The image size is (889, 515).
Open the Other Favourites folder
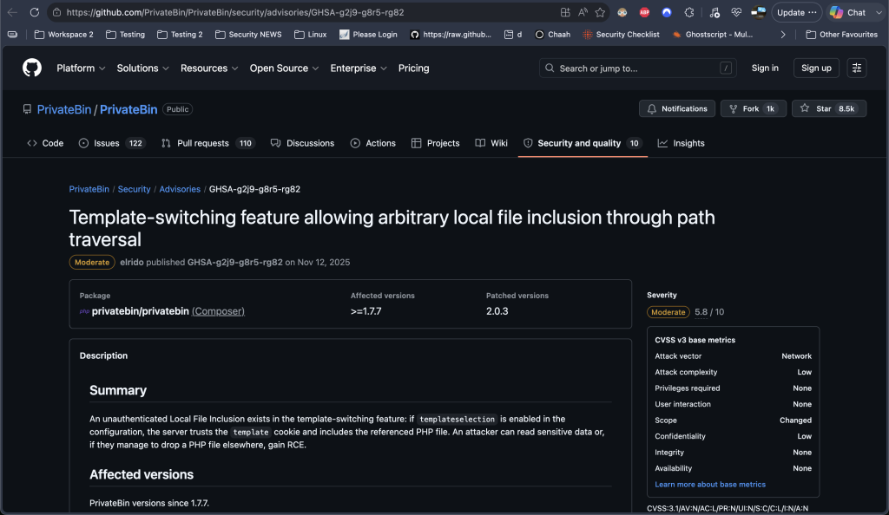pyautogui.click(x=841, y=35)
